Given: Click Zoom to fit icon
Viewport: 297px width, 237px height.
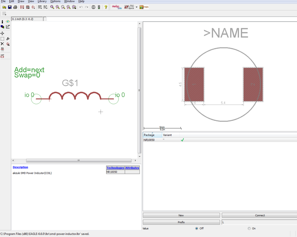Looking at the screenshot, I should click(52, 7).
